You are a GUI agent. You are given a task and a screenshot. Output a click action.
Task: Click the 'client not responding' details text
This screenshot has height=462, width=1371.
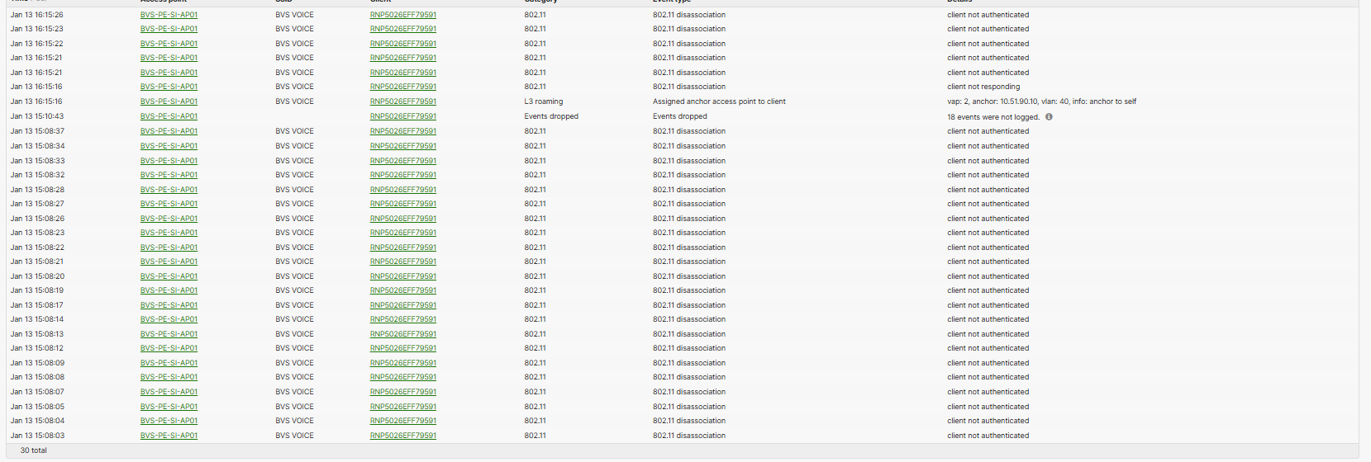(983, 87)
